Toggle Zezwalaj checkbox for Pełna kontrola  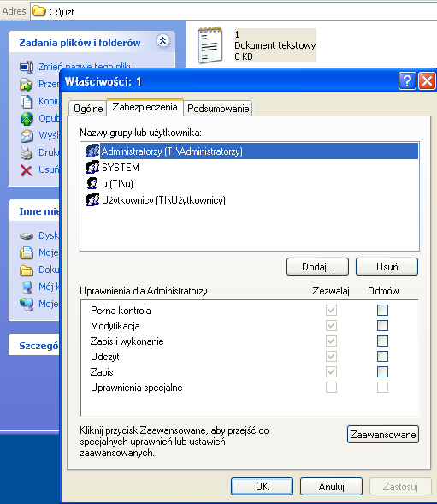(331, 310)
